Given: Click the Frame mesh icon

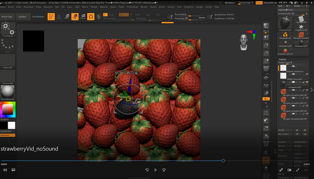Looking at the screenshot, I should pyautogui.click(x=266, y=113).
